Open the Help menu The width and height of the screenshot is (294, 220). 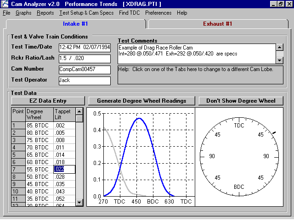coord(182,13)
